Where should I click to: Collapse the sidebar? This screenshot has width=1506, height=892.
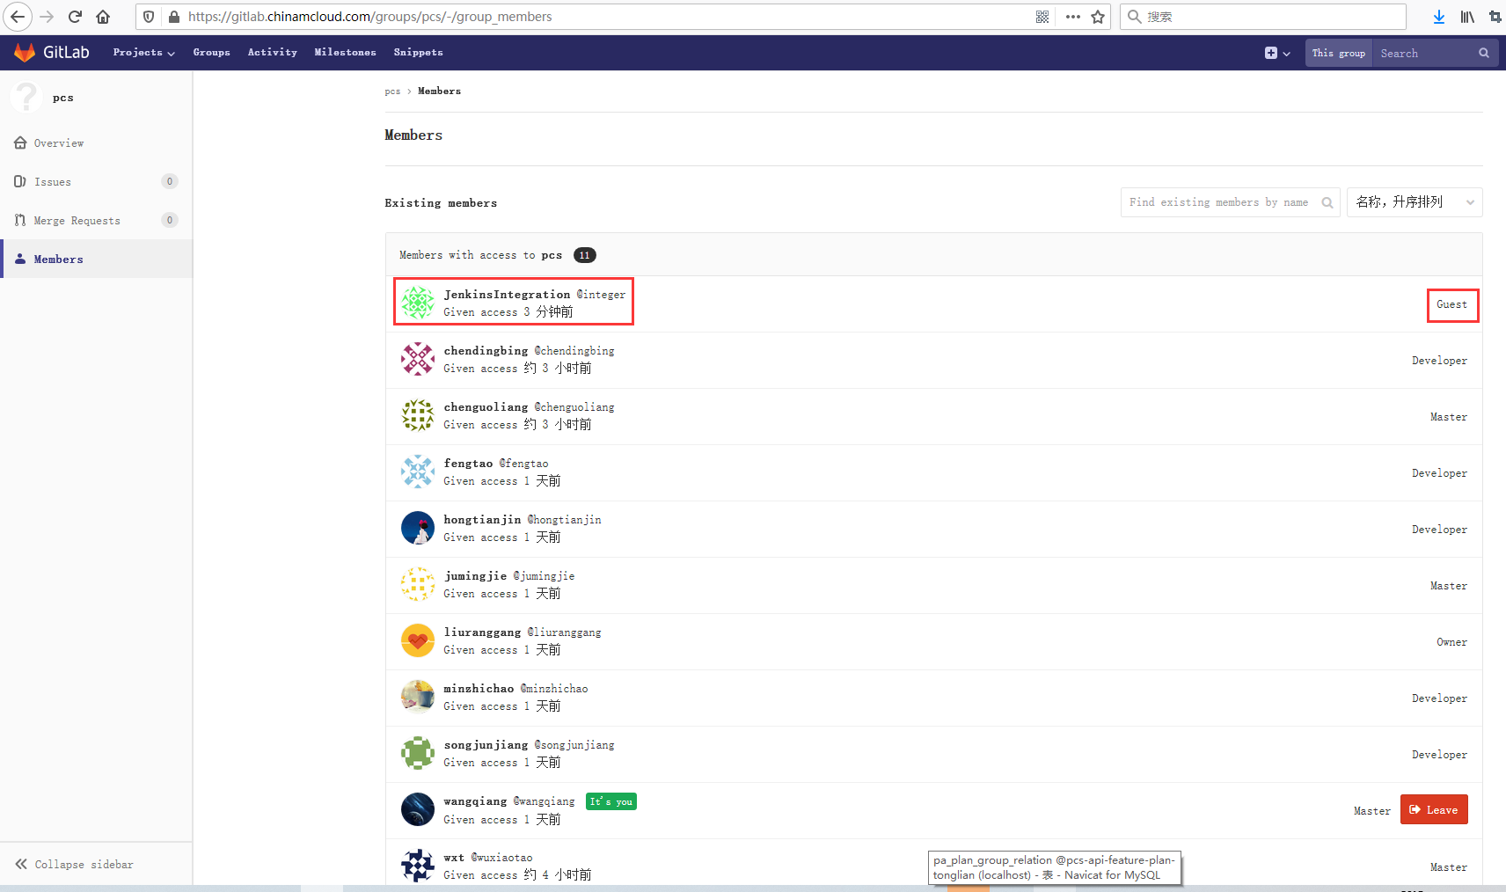coord(75,865)
